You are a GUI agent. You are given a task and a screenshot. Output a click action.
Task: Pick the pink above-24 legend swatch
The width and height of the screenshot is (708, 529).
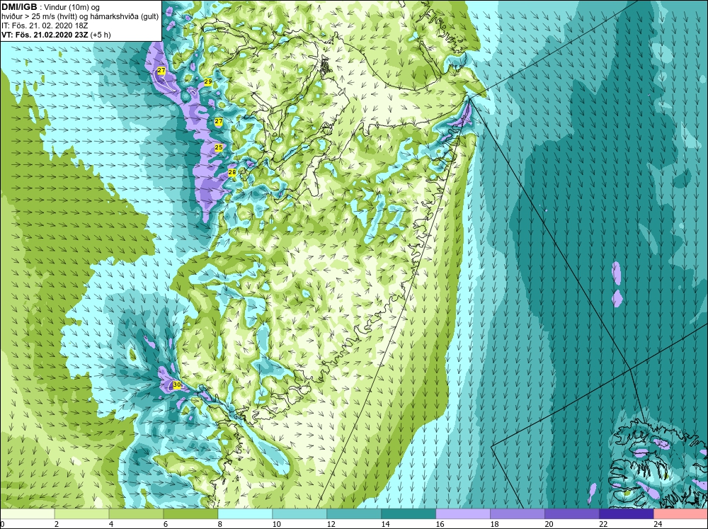pos(681,514)
